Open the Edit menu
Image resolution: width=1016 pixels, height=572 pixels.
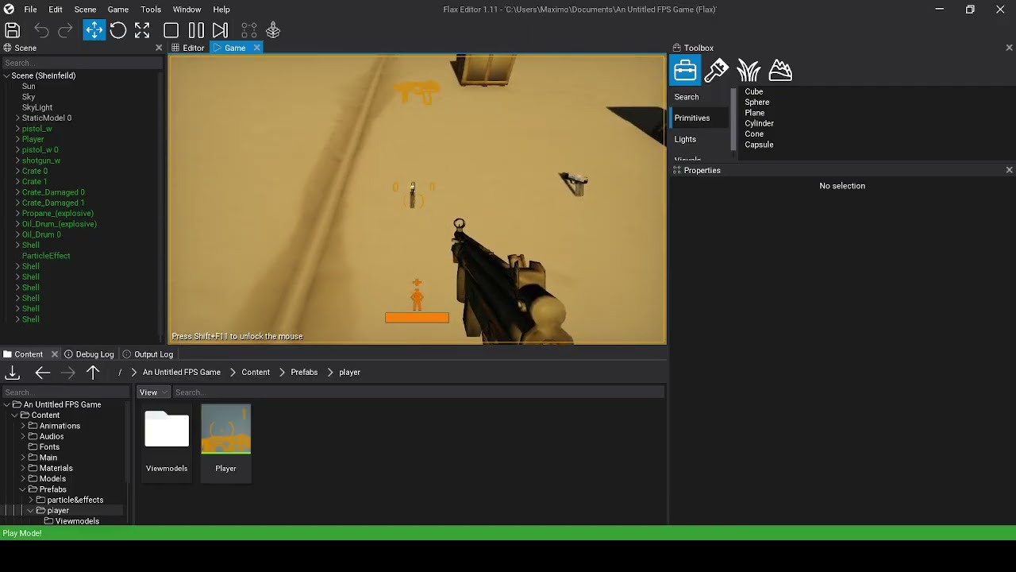[56, 10]
